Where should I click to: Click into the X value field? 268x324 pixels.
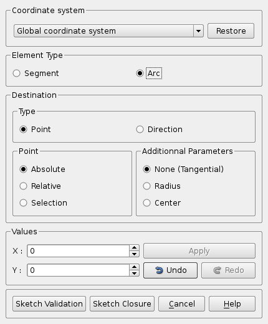79,251
